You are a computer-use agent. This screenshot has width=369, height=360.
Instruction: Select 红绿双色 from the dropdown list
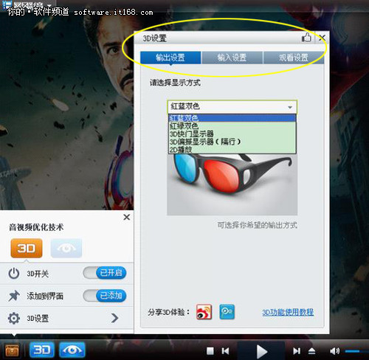click(232, 126)
